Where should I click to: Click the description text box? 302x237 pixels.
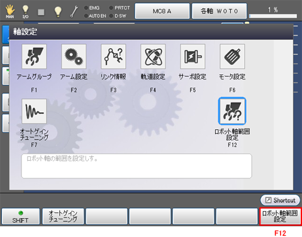[x=137, y=166]
